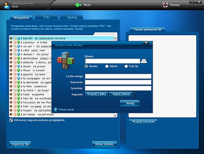Open special characters keyboard icon beside Słówko field
204x154 pixels.
click(x=144, y=61)
